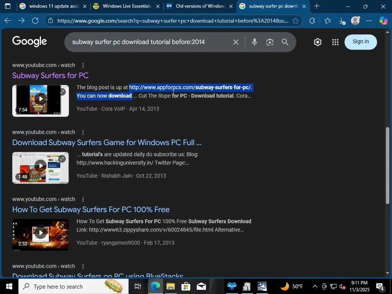Image resolution: width=392 pixels, height=294 pixels.
Task: Open options for Subway Surfers for PC result
Action: coord(83,65)
